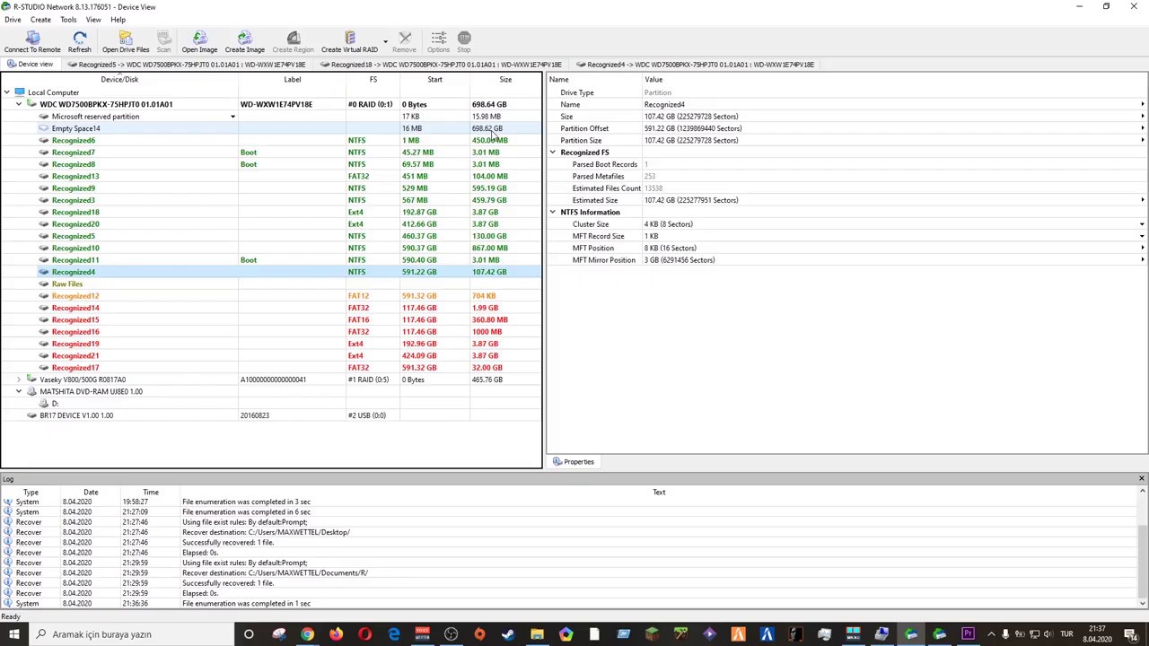The height and width of the screenshot is (646, 1149).
Task: Open Drive Files from toolbar
Action: click(126, 42)
